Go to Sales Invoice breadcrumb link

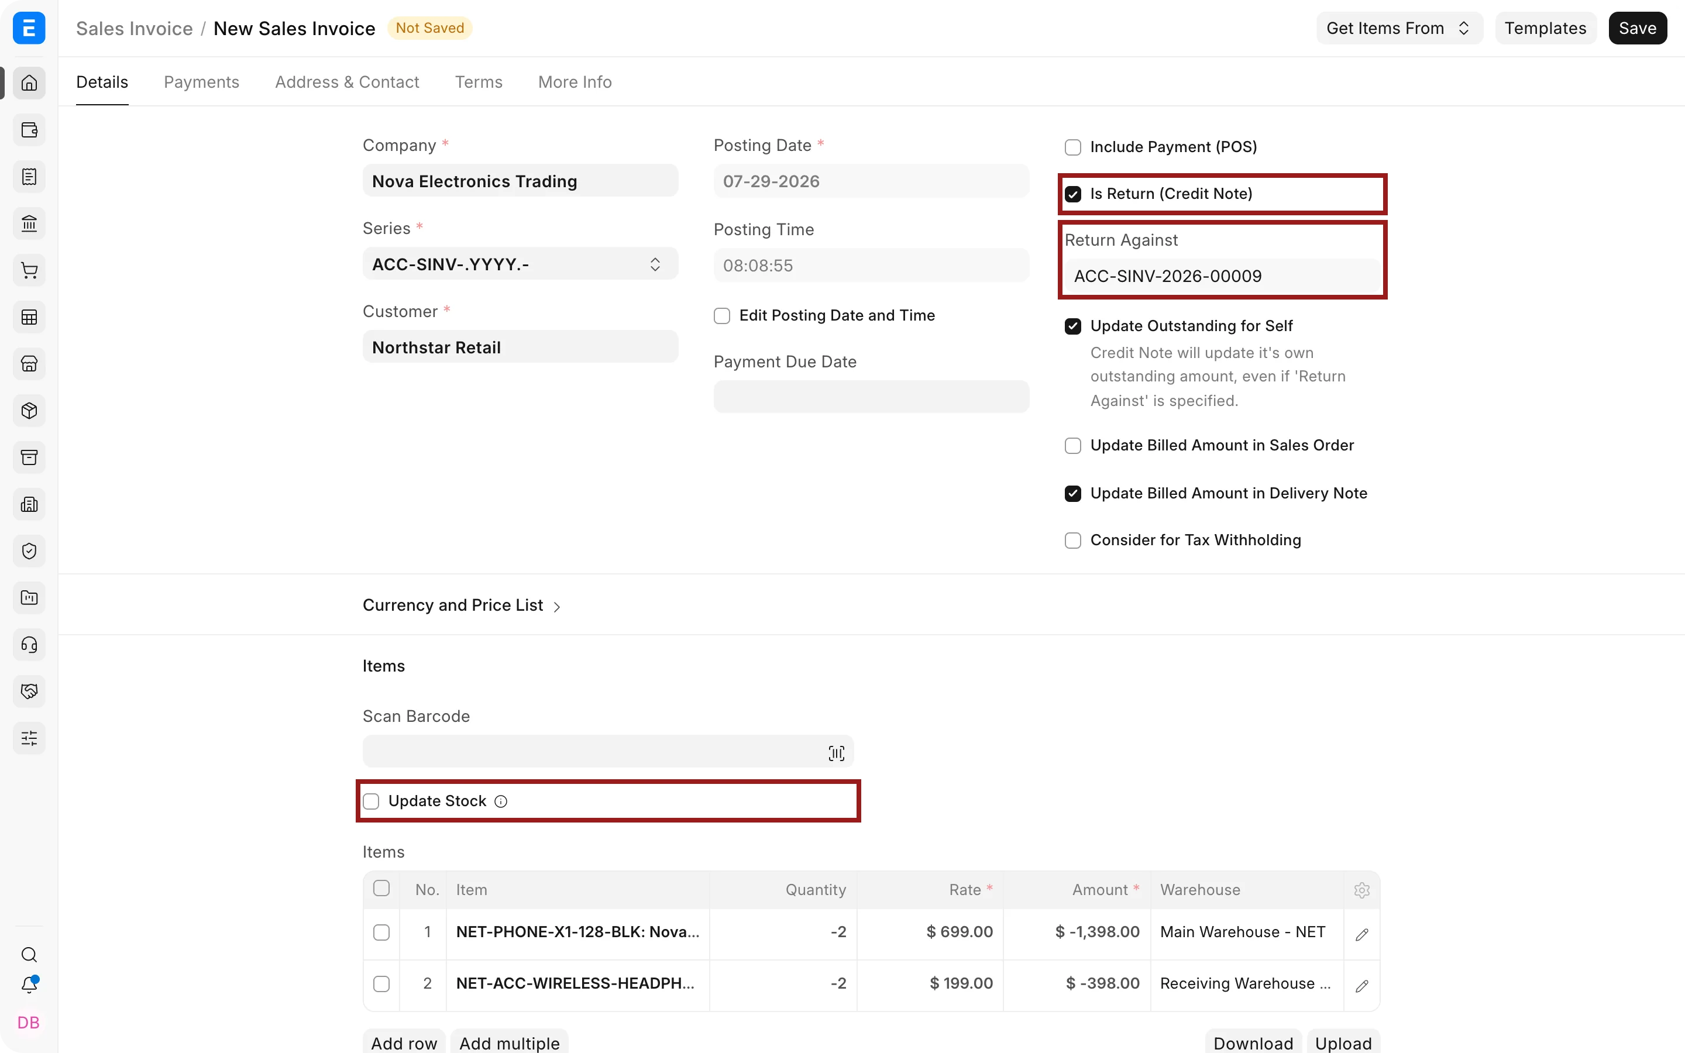coord(135,28)
